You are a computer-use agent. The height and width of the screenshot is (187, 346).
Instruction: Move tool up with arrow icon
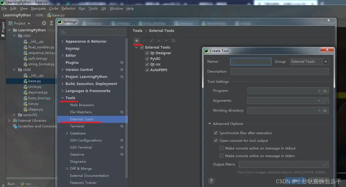159,41
